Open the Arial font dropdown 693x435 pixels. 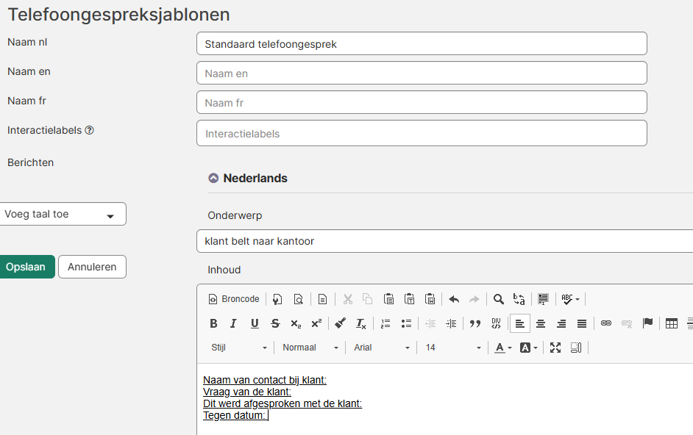point(381,348)
